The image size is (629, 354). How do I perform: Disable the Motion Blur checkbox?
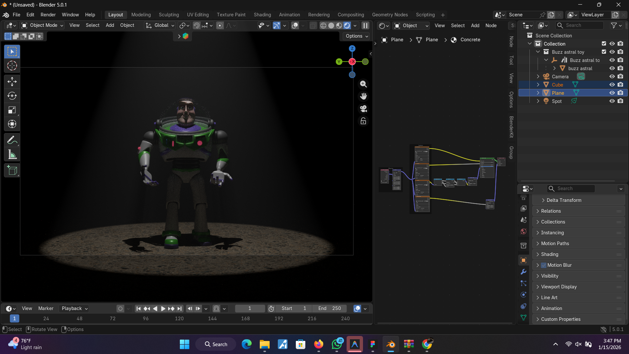[x=543, y=265]
